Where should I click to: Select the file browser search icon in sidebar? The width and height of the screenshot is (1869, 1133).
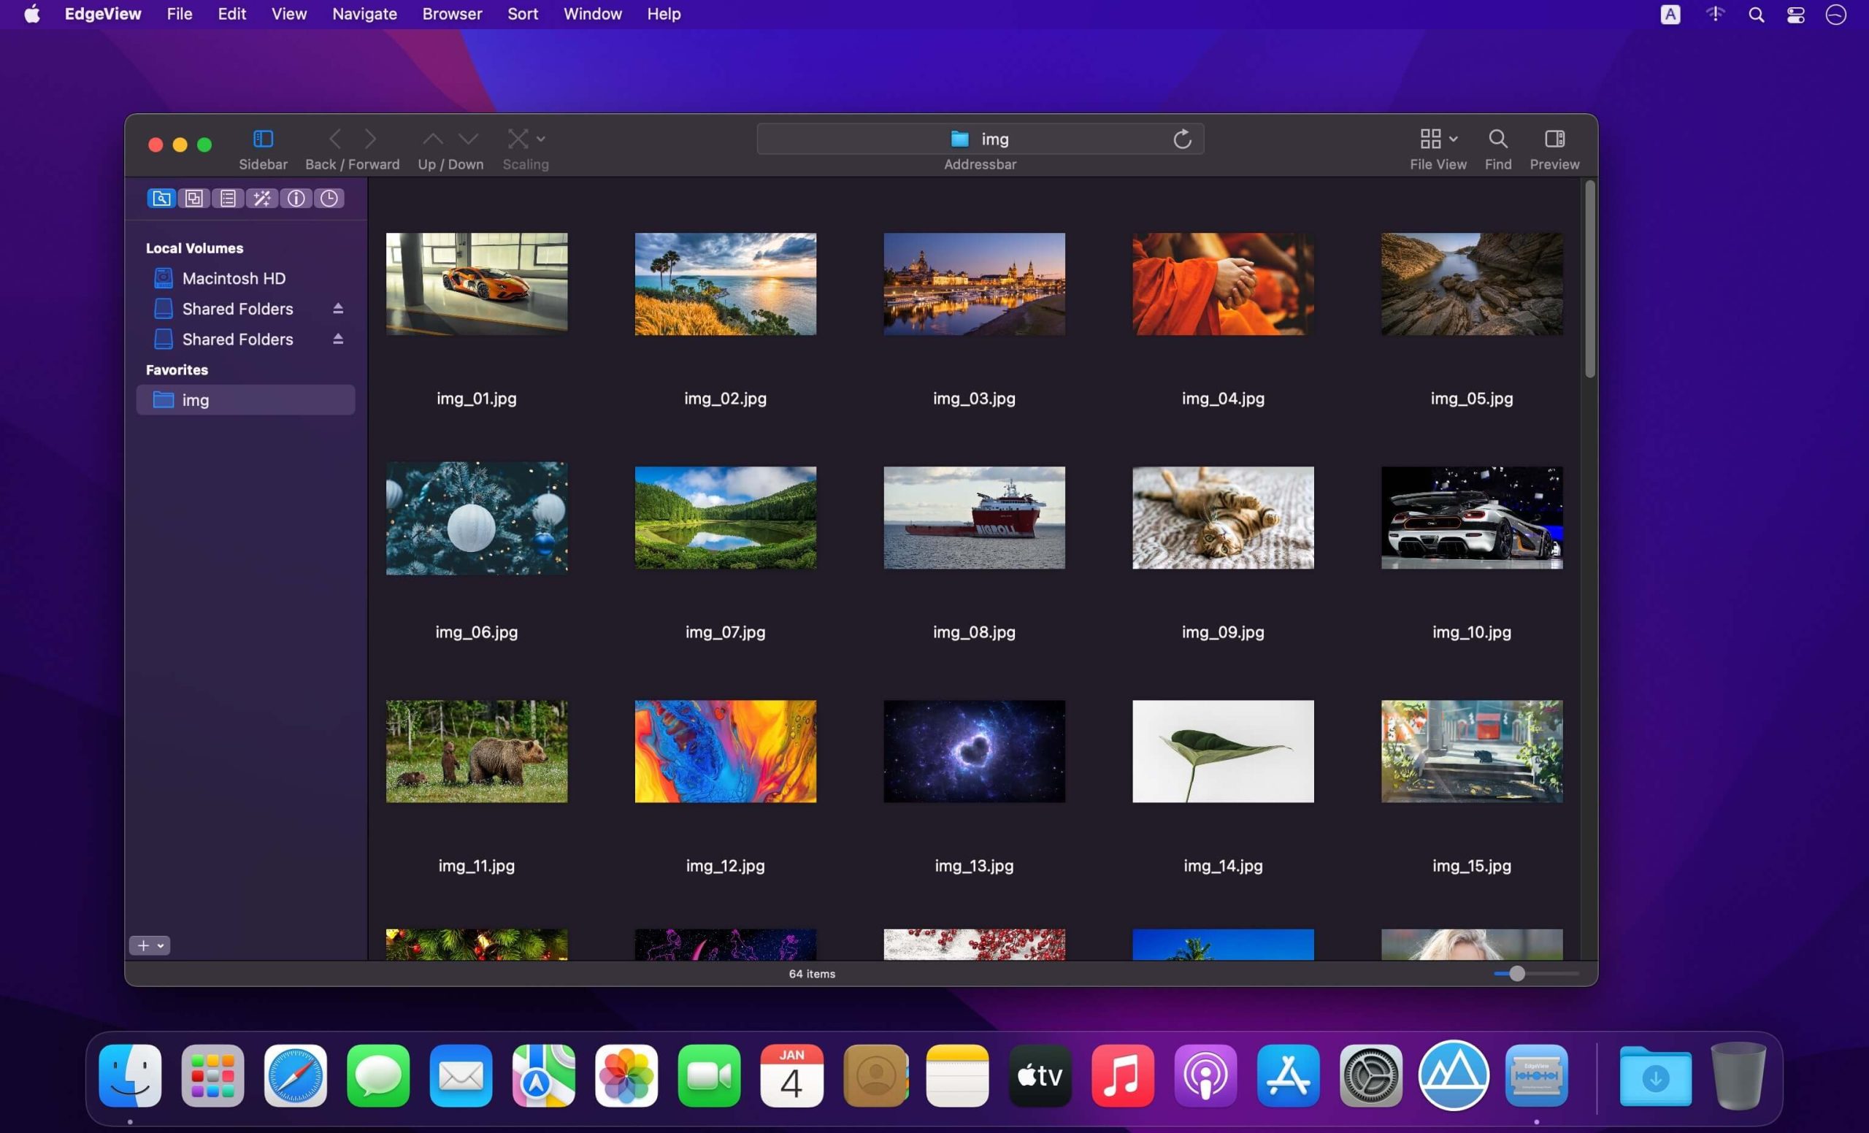coord(160,198)
